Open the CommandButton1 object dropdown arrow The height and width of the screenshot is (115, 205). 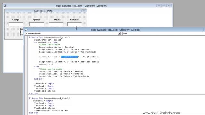coord(119,34)
